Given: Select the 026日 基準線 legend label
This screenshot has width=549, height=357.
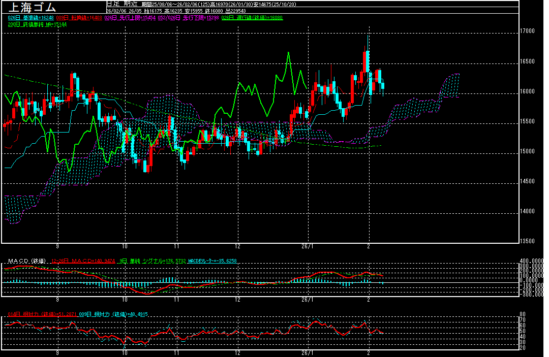Looking at the screenshot, I should click(30, 18).
